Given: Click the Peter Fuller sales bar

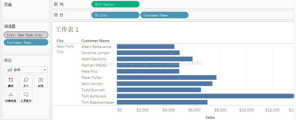Looking at the screenshot, I should [x=167, y=78].
